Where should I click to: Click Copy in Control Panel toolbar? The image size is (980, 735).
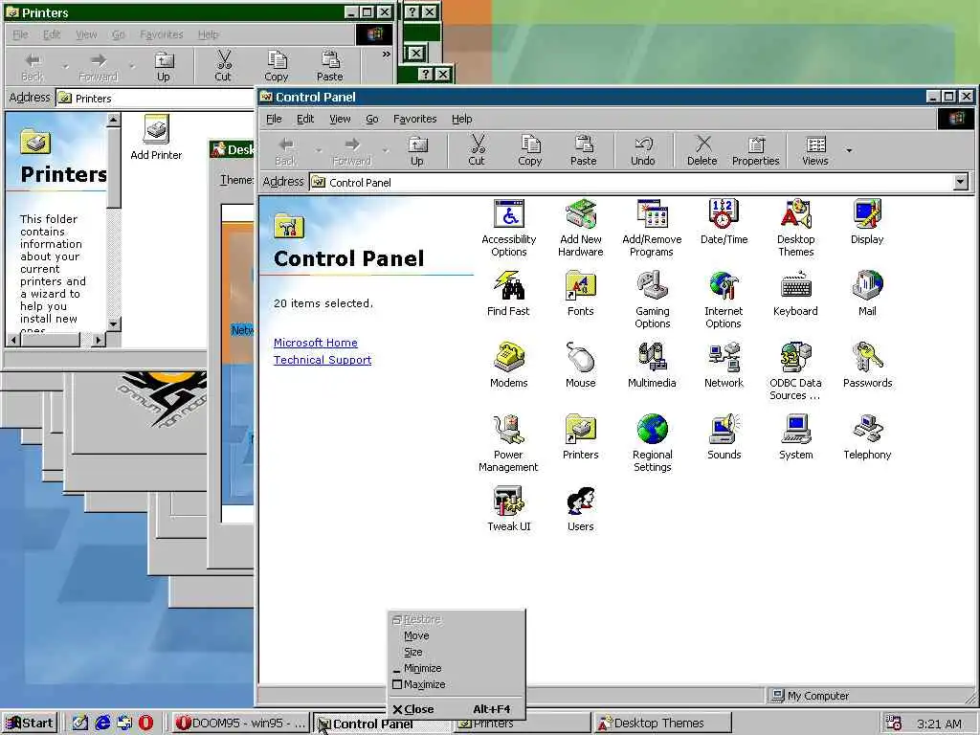[530, 150]
